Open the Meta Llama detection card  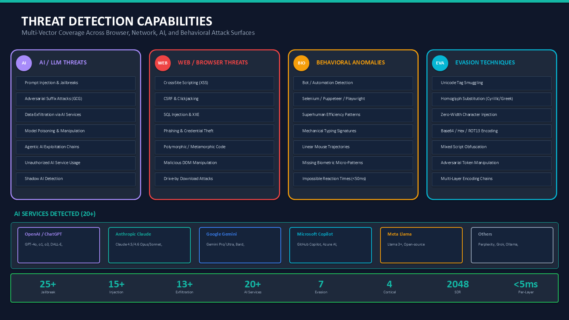click(421, 245)
